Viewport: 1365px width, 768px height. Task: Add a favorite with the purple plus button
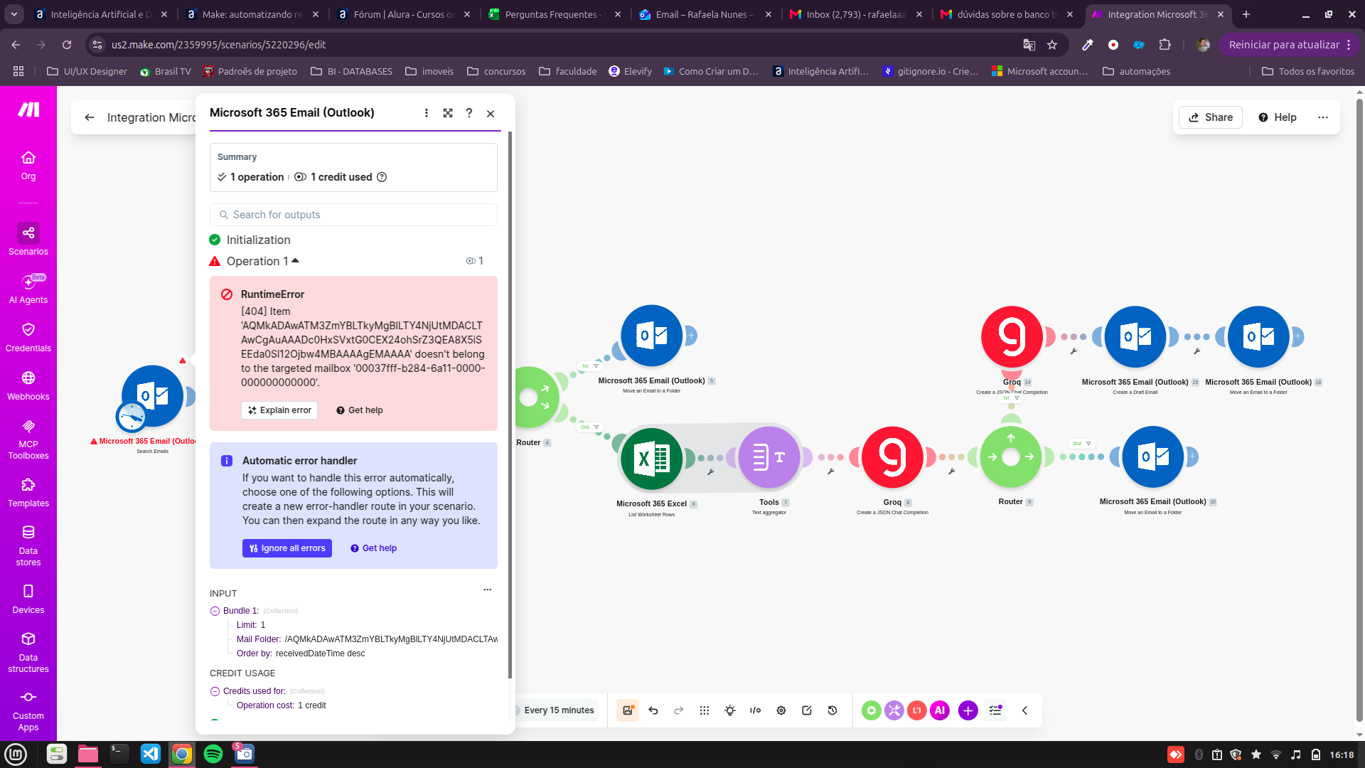click(x=968, y=710)
